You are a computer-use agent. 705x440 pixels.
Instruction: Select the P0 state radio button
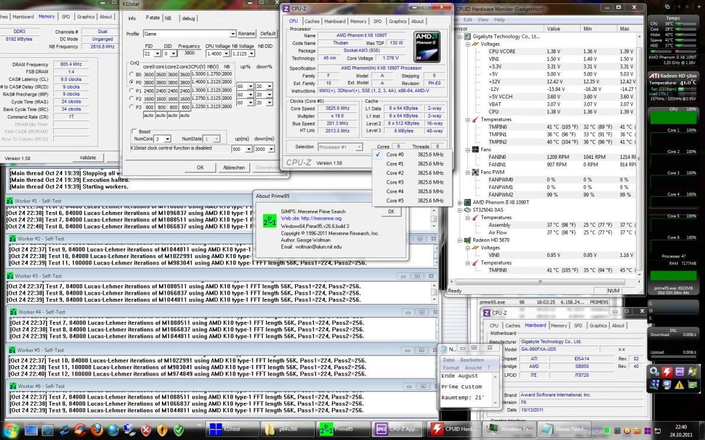pos(132,82)
